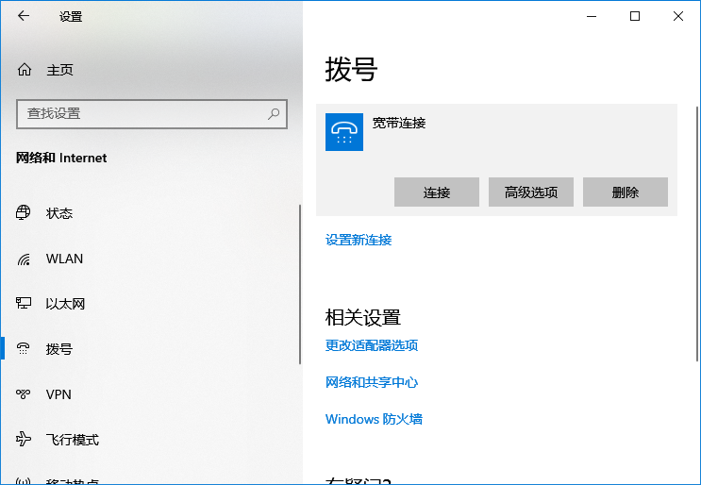Select 拨号 in the sidebar
Screen dimensions: 701x485
tap(59, 349)
